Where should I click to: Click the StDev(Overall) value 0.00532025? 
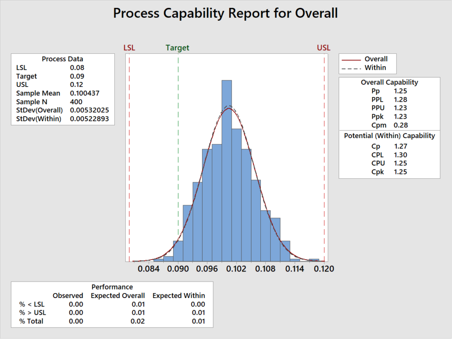(x=90, y=110)
